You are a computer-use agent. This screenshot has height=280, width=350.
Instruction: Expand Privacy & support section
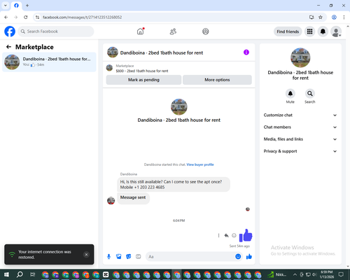click(x=300, y=151)
